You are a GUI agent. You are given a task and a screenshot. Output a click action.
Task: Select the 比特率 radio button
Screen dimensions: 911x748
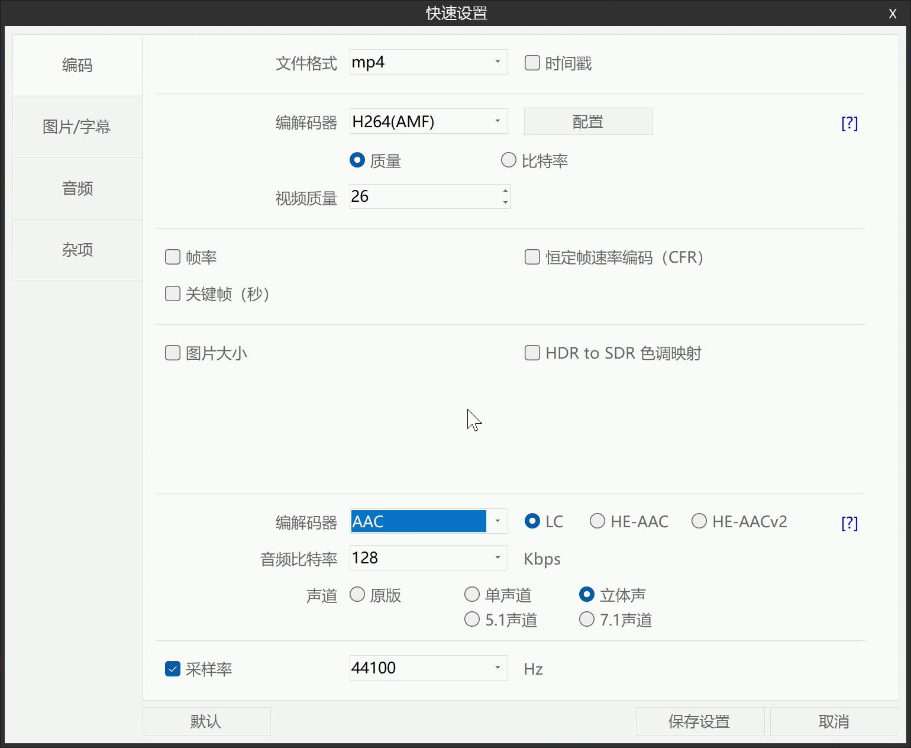click(509, 160)
